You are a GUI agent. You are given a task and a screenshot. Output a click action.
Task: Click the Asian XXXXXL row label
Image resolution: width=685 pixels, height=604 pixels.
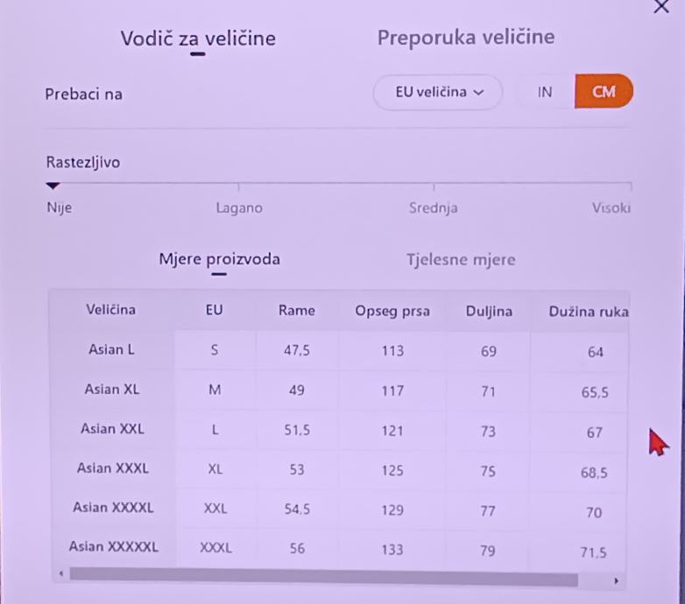pos(113,547)
